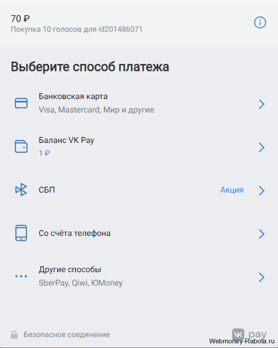278x348 pixels.
Task: Click Выберите способ платежа heading
Action: point(90,67)
